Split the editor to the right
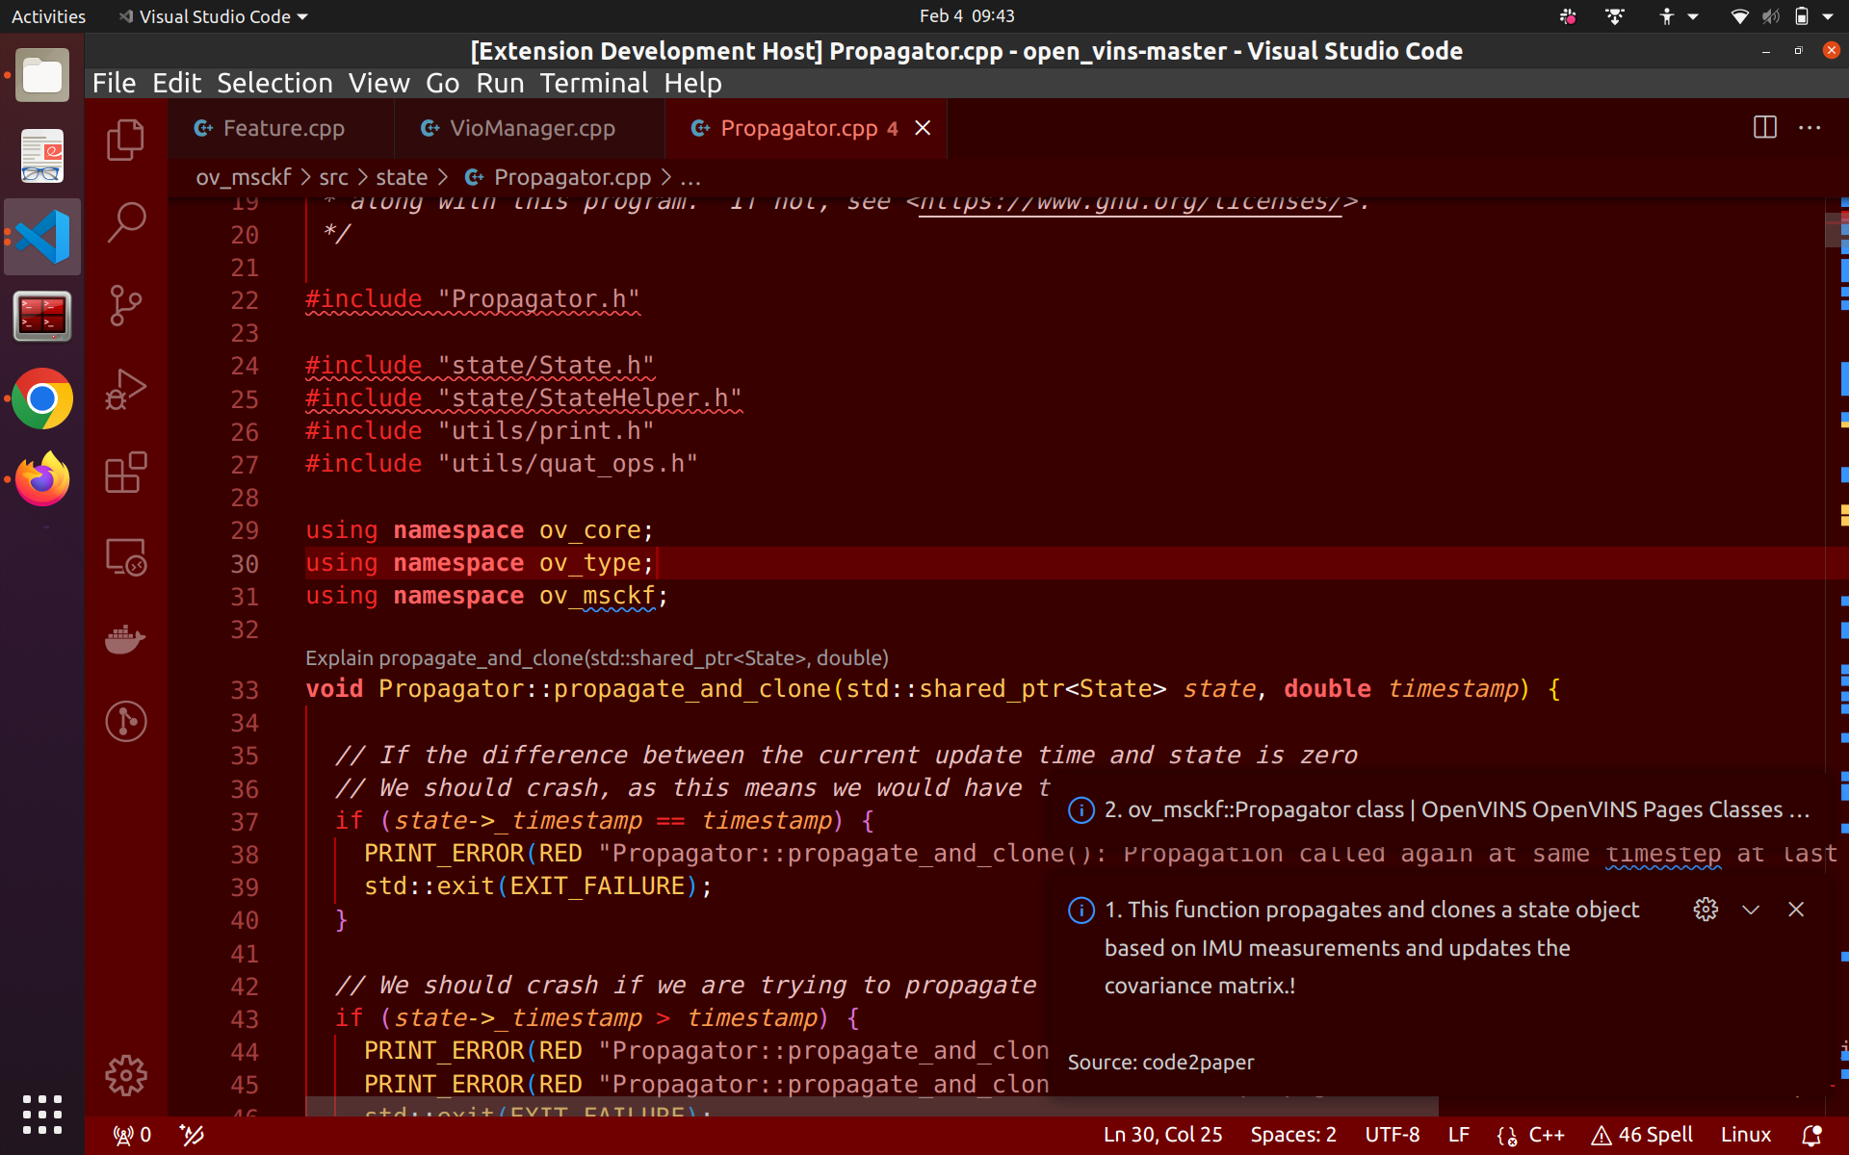1849x1155 pixels. pyautogui.click(x=1764, y=128)
